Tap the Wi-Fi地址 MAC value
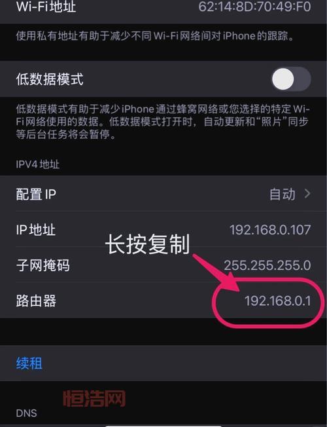This screenshot has width=327, height=427. click(x=254, y=7)
